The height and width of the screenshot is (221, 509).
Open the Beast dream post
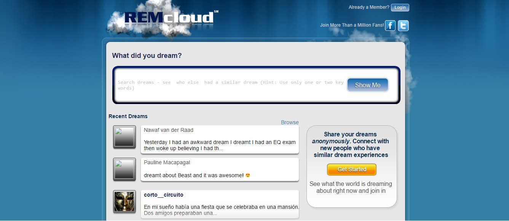click(197, 175)
